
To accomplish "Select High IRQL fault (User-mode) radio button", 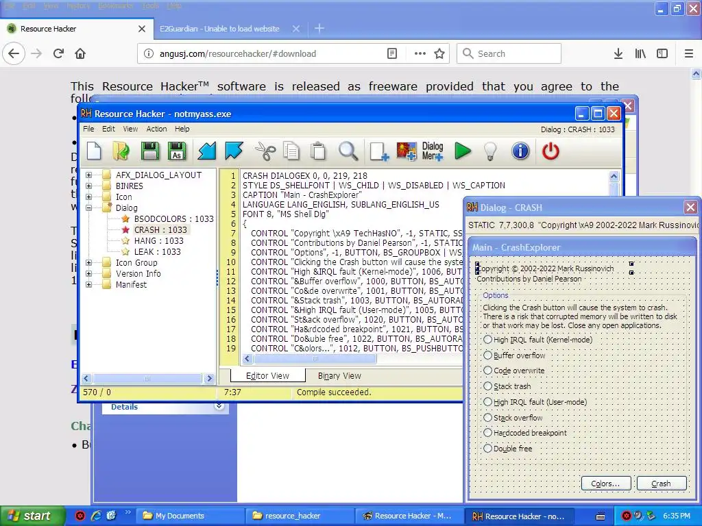I will point(487,401).
